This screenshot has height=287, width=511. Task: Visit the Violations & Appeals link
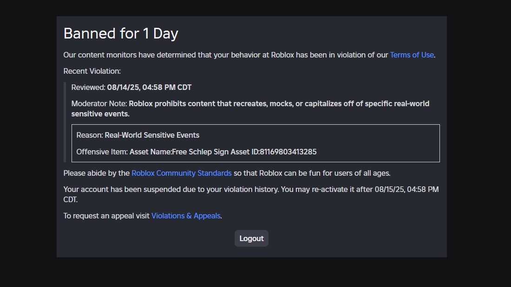point(186,216)
